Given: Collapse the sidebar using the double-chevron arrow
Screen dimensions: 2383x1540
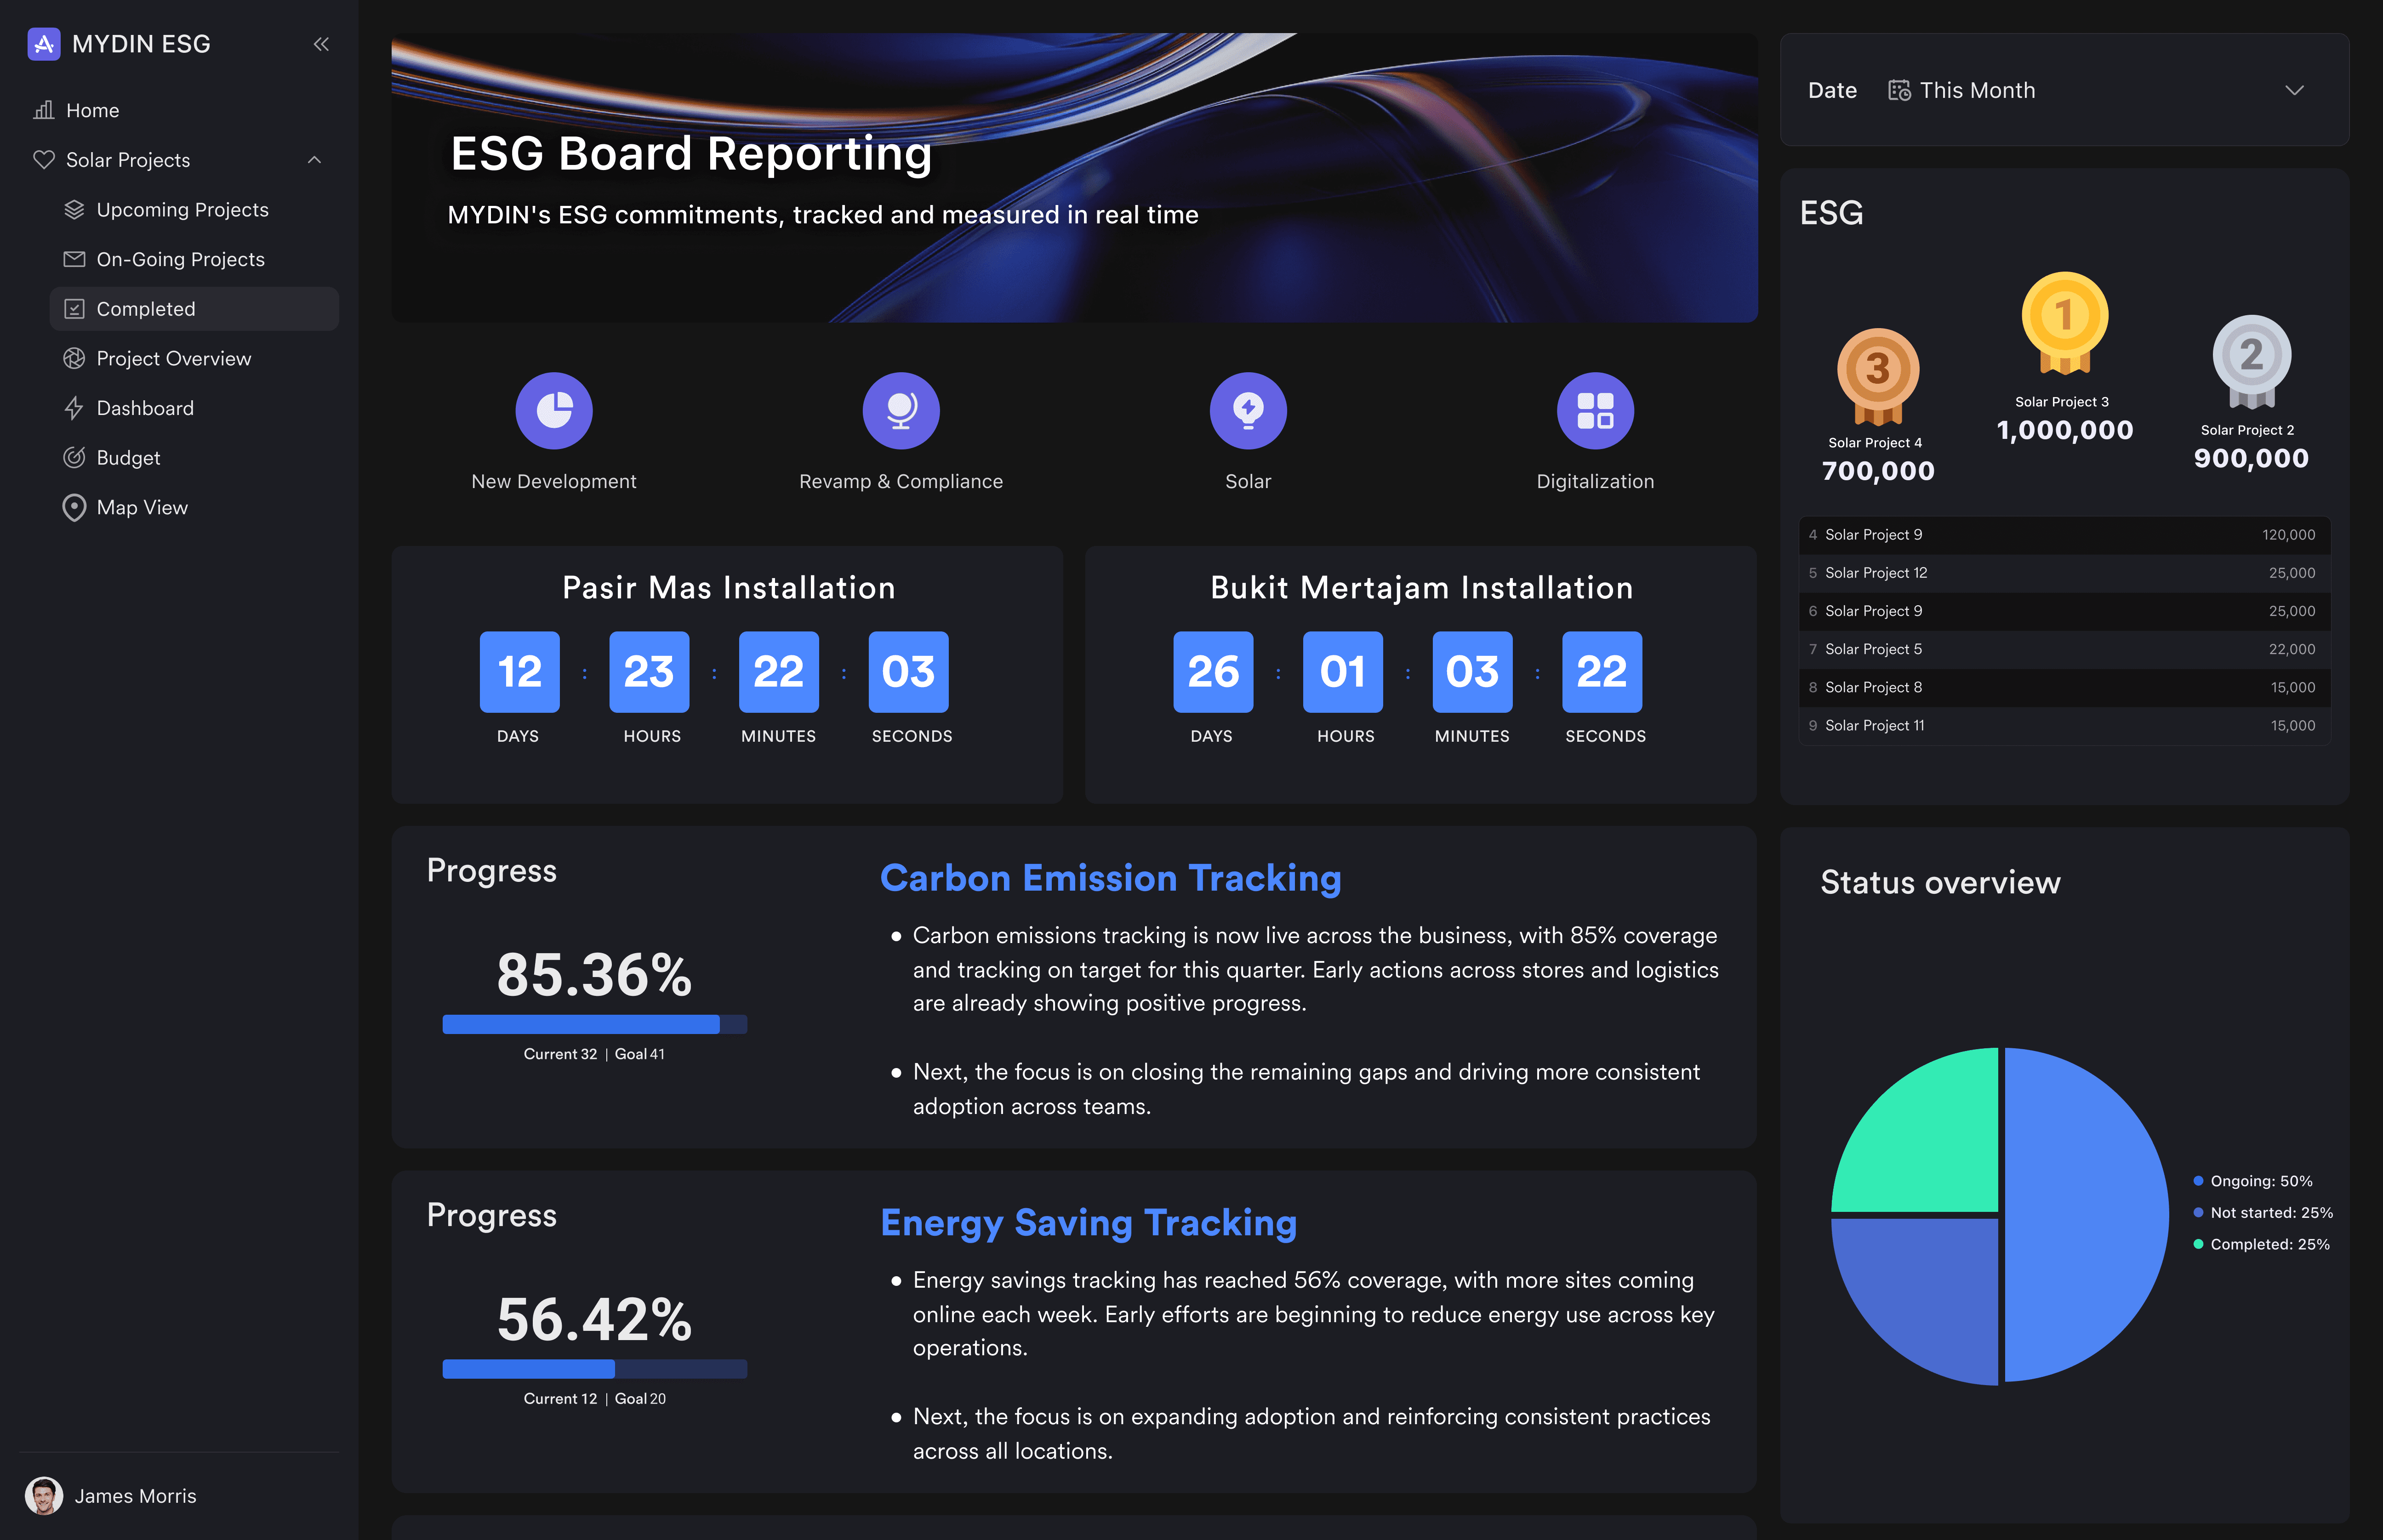Looking at the screenshot, I should [x=321, y=44].
